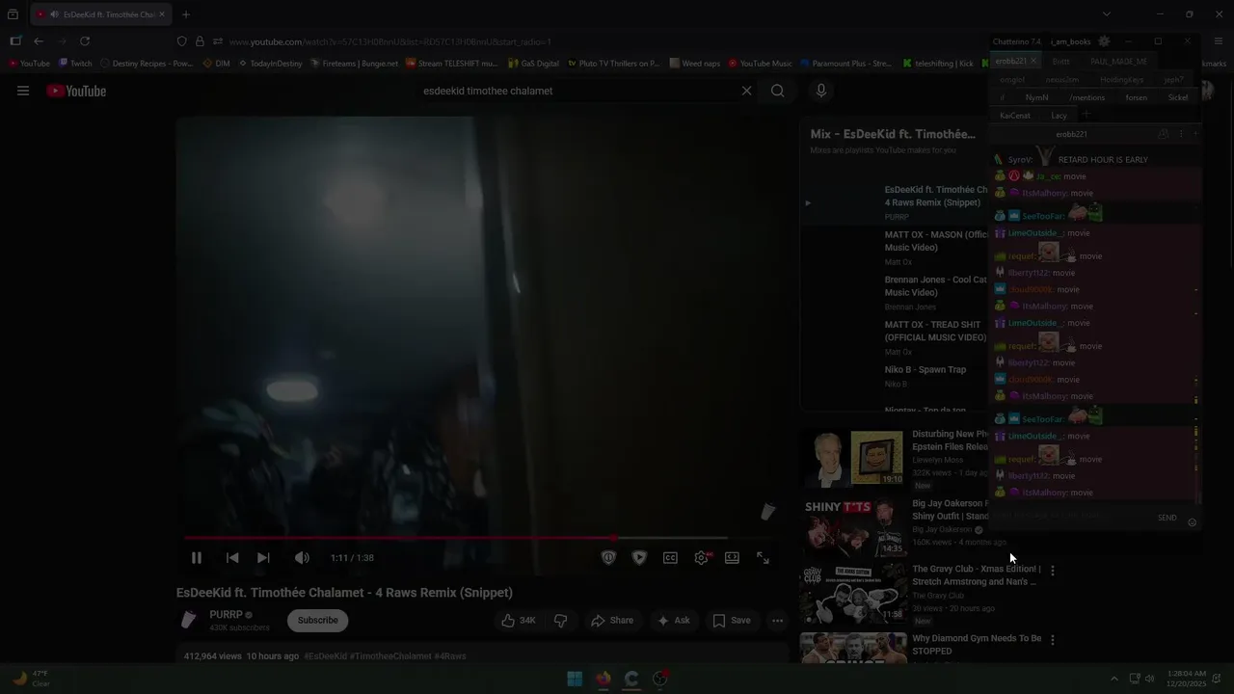
Task: Go back in the browser
Action: pos(39,41)
